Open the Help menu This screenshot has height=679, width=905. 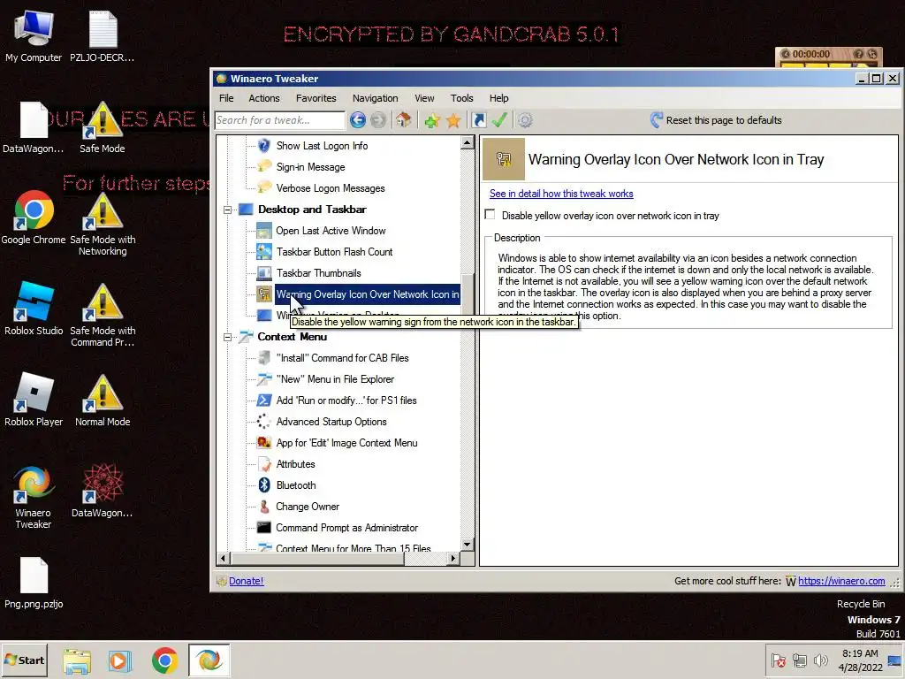click(x=498, y=98)
